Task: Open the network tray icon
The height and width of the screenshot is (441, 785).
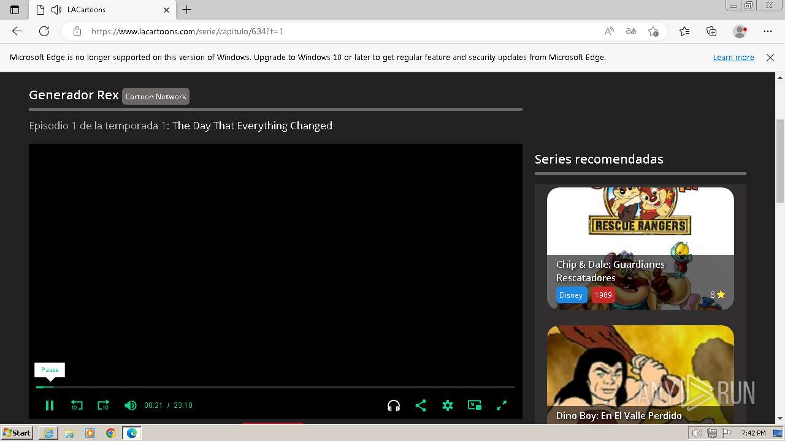Action: (712, 433)
